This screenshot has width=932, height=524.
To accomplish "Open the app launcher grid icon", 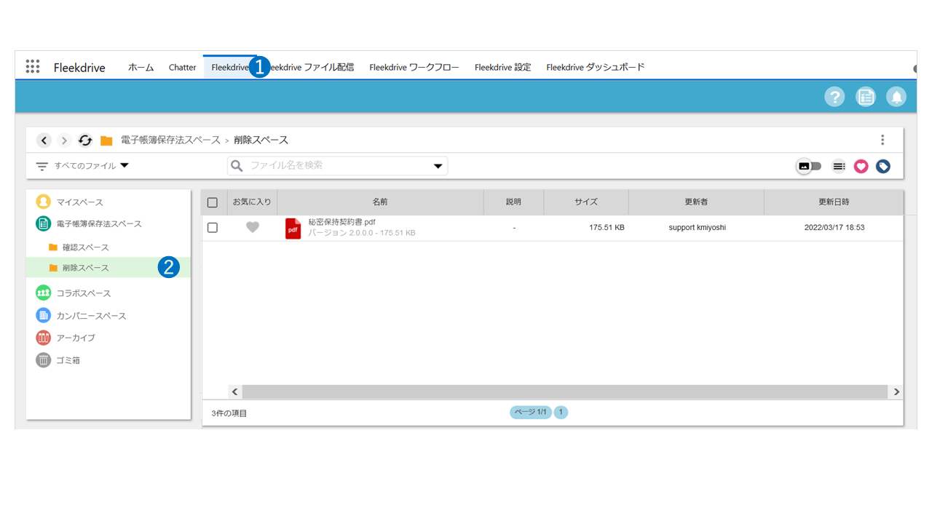I will (33, 67).
